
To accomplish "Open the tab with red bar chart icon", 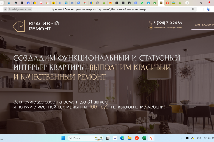I will click(41, 3).
